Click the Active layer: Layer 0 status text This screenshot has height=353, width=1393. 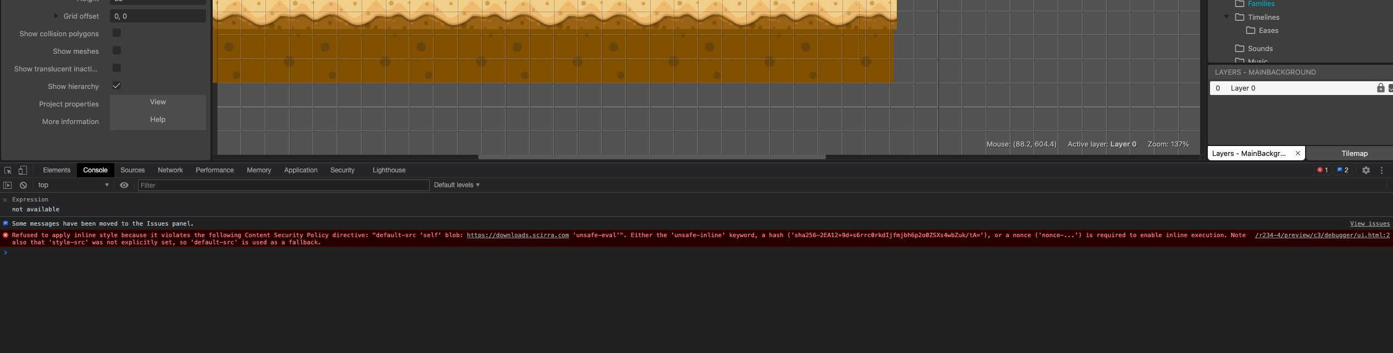pyautogui.click(x=1102, y=144)
